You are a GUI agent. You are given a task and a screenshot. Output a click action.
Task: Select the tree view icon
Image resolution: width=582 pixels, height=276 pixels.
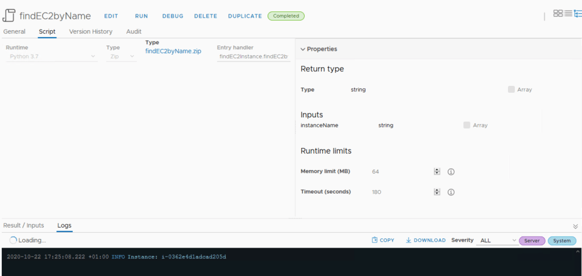[x=577, y=13]
